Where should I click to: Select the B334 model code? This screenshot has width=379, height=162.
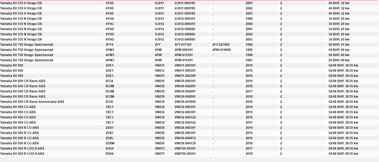pyautogui.click(x=109, y=81)
